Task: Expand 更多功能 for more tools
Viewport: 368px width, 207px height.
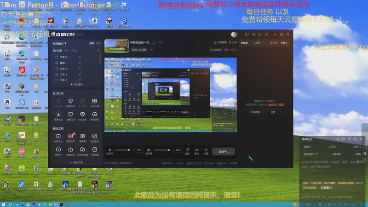Action: click(x=77, y=162)
